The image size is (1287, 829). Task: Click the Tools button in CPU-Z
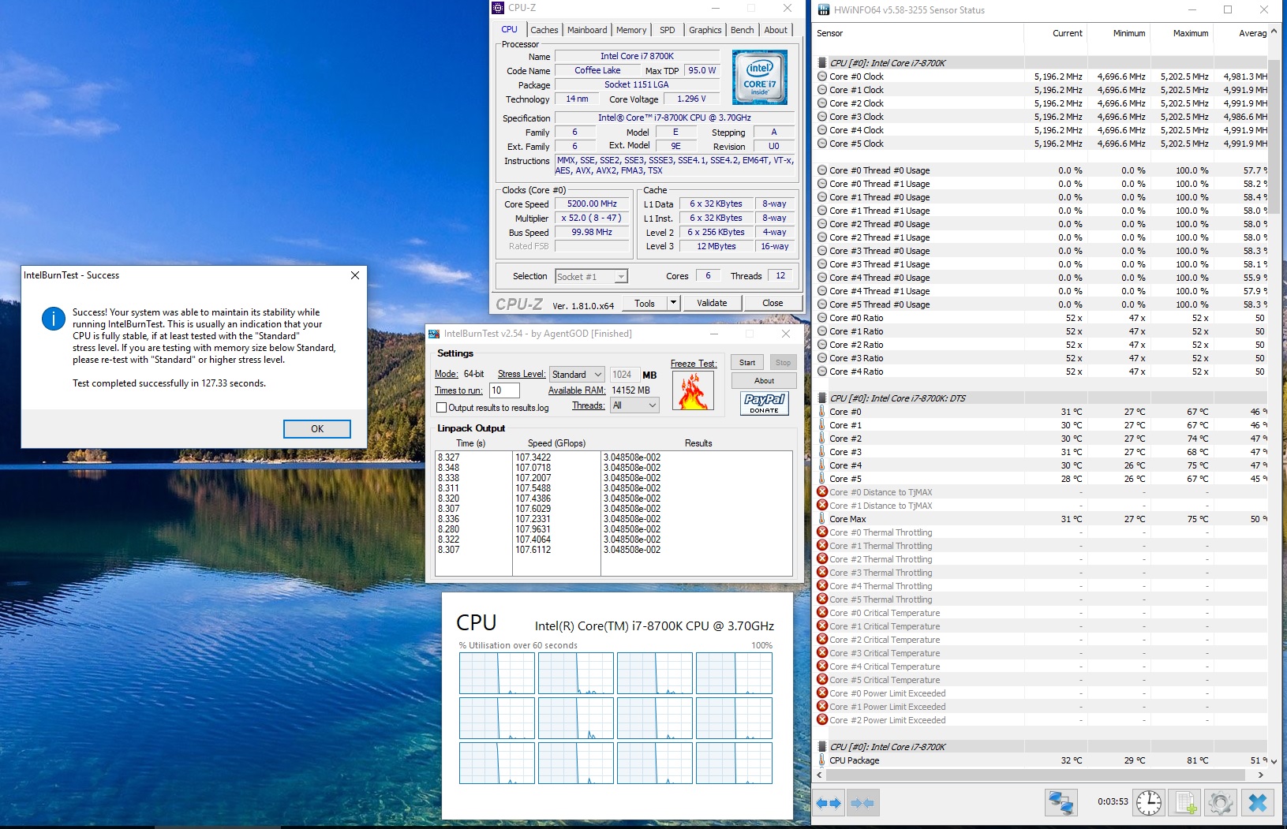click(x=645, y=303)
